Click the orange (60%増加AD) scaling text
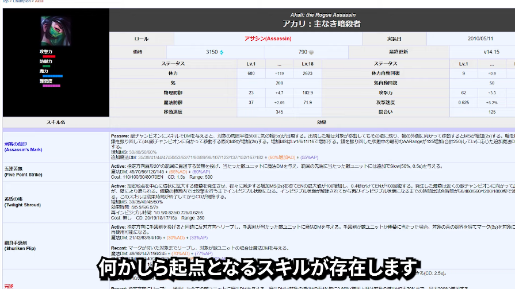The height and width of the screenshot is (289, 515). tap(281, 157)
